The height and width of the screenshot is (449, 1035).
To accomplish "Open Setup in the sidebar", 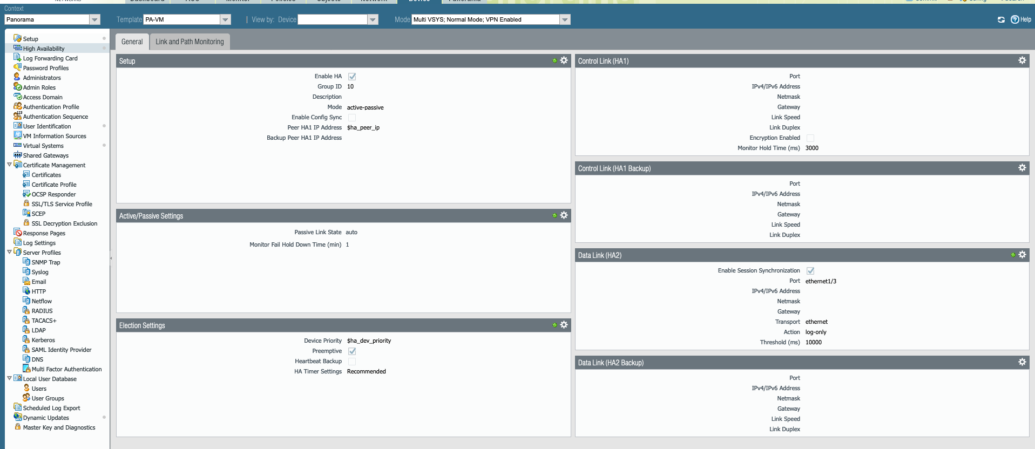I will [30, 39].
